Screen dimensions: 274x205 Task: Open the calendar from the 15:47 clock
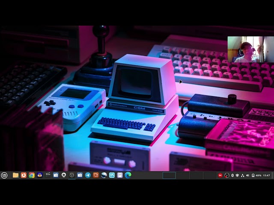[266, 176]
